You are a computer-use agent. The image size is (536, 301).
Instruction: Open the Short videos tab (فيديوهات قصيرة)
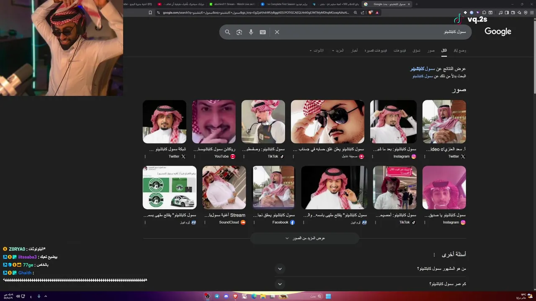pos(376,51)
